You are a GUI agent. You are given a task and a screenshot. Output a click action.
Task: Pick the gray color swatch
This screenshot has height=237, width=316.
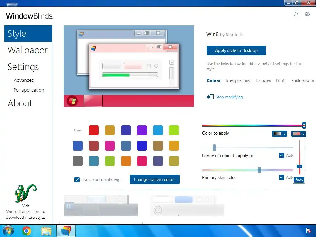pyautogui.click(x=78, y=161)
